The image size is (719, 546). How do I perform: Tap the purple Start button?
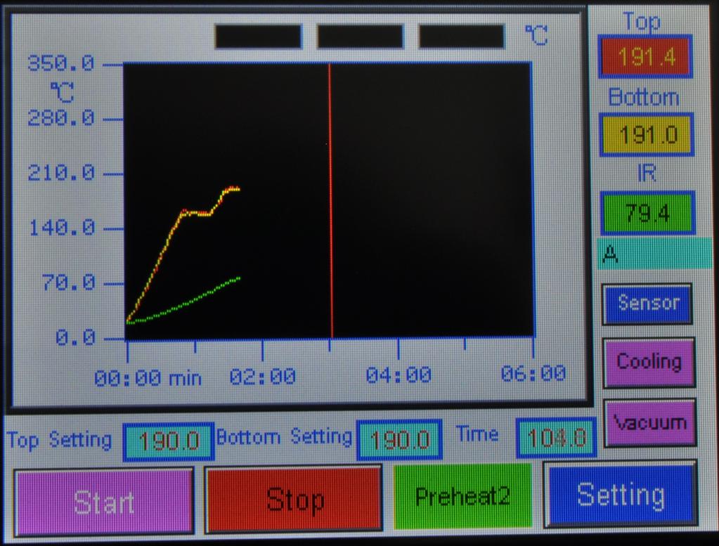point(104,502)
